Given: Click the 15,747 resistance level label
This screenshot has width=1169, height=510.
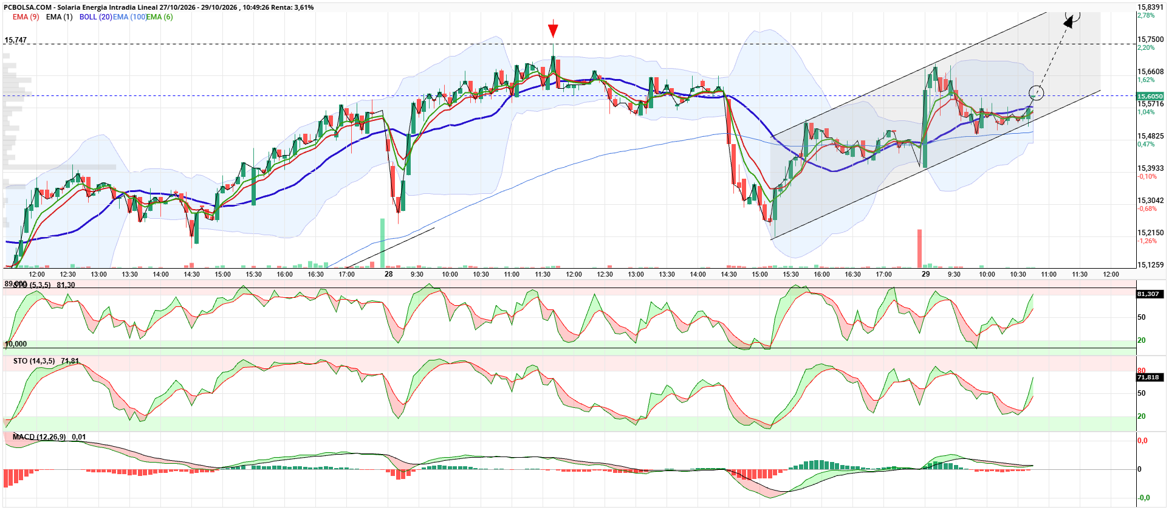Looking at the screenshot, I should tap(16, 40).
